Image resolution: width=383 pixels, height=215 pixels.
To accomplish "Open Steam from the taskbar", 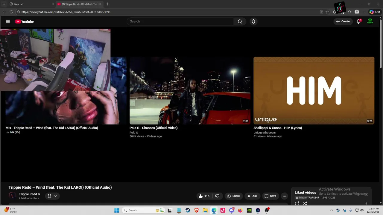I will coord(188,210).
